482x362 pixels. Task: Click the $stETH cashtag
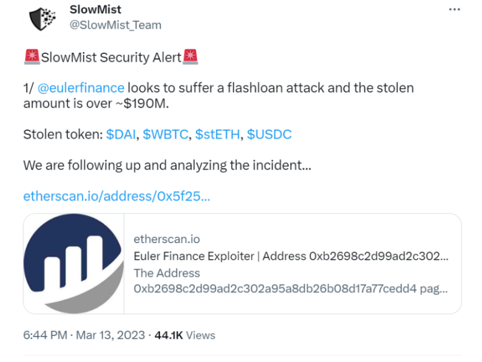point(217,134)
